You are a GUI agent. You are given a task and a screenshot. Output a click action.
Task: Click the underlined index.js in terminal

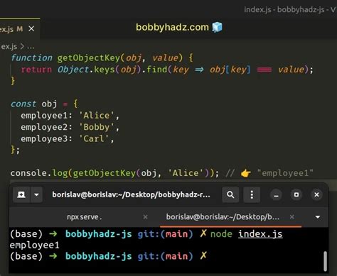(x=260, y=234)
